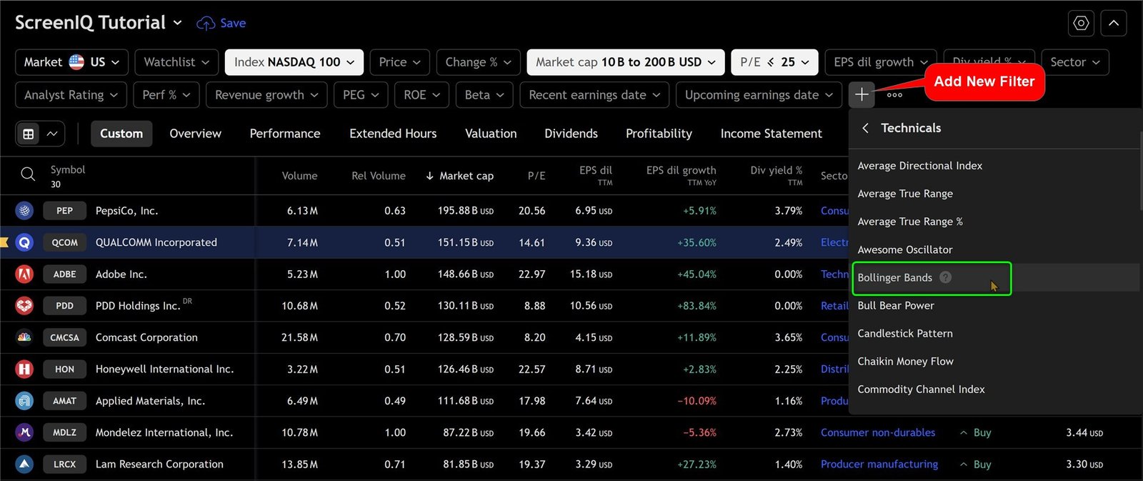
Task: Open the Watchlist filter dropdown
Action: (176, 62)
